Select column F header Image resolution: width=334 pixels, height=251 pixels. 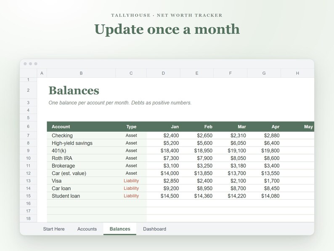230,73
